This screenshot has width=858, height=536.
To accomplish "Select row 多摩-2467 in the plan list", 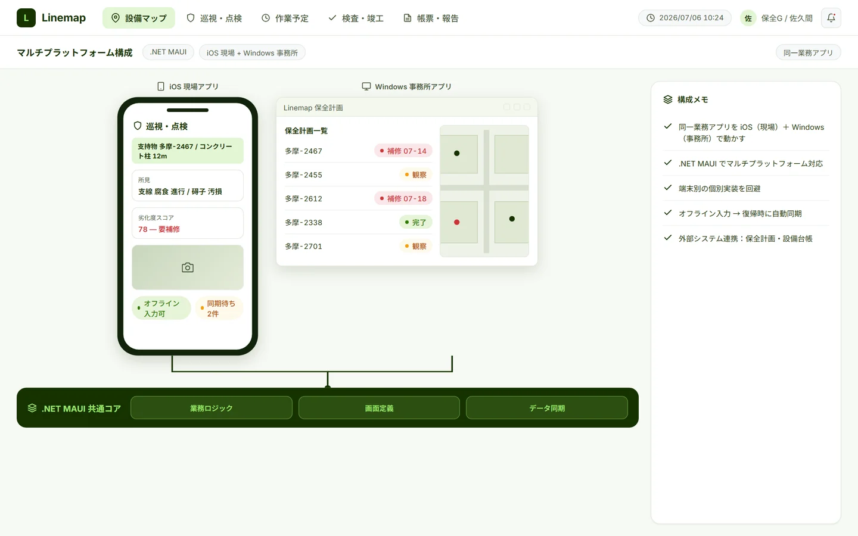I will (x=358, y=151).
